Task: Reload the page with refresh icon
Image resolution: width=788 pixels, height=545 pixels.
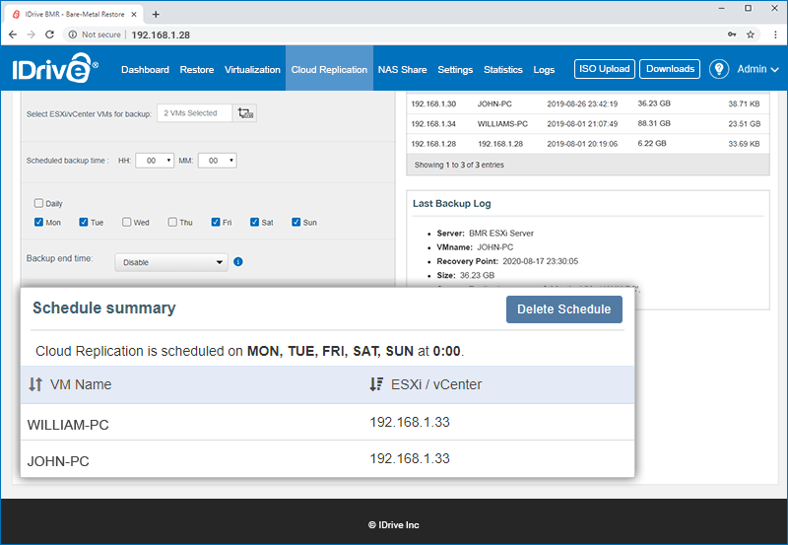Action: pos(49,34)
